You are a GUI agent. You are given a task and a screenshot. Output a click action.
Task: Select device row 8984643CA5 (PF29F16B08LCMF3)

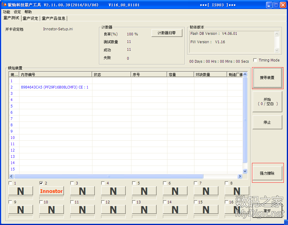126,87
